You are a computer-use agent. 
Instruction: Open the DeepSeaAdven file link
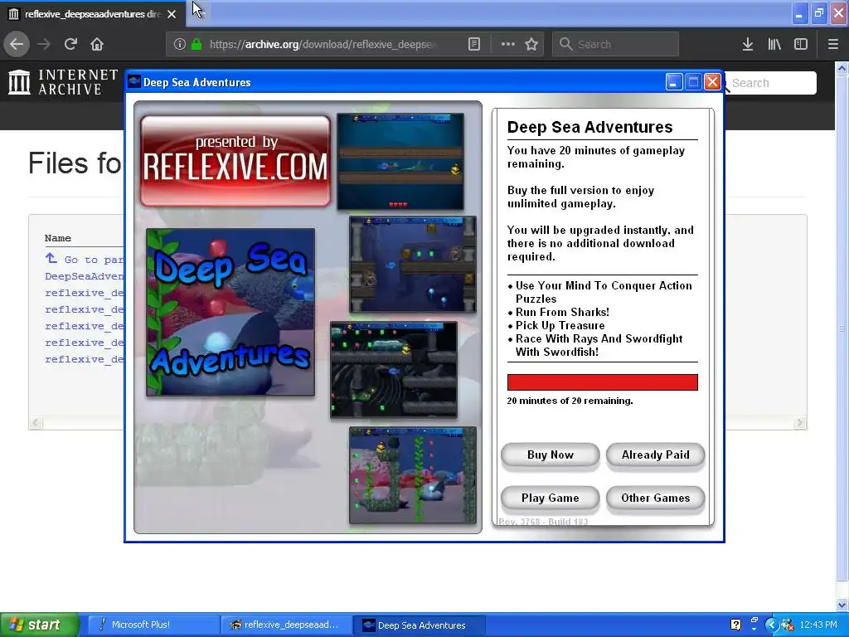pos(84,276)
